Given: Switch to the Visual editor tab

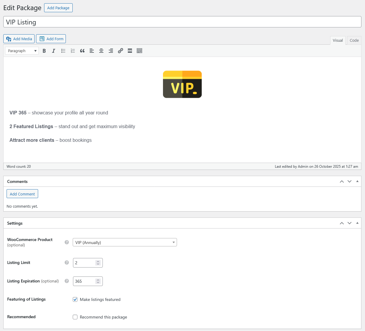Looking at the screenshot, I should point(338,41).
